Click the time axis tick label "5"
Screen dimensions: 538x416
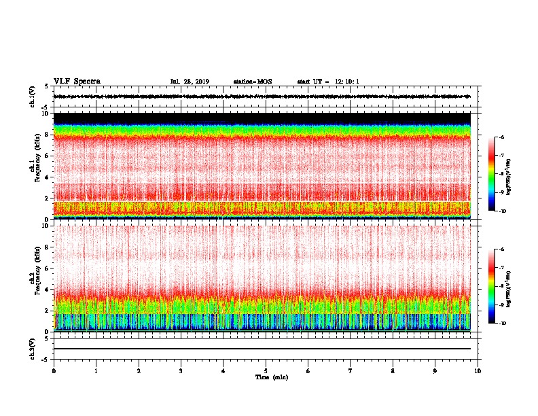pos(266,371)
